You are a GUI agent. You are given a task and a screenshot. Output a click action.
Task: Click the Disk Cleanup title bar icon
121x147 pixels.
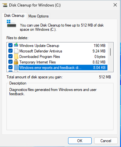(x=5, y=5)
